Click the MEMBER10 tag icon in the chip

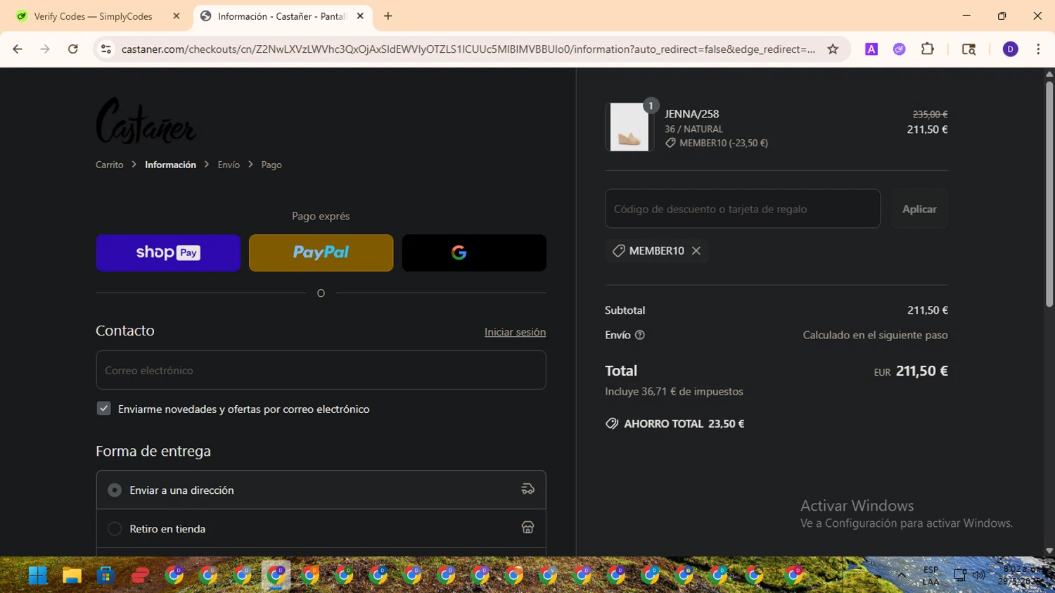point(618,250)
